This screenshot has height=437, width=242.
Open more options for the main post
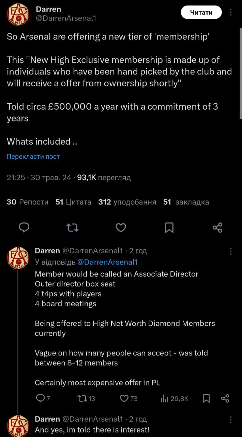click(x=231, y=12)
